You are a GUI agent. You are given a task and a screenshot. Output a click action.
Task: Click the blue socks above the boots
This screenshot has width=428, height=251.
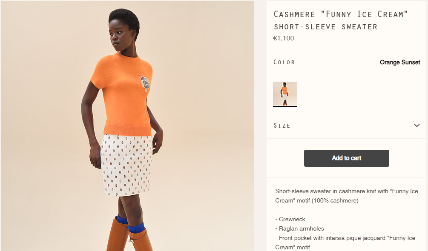(x=131, y=224)
